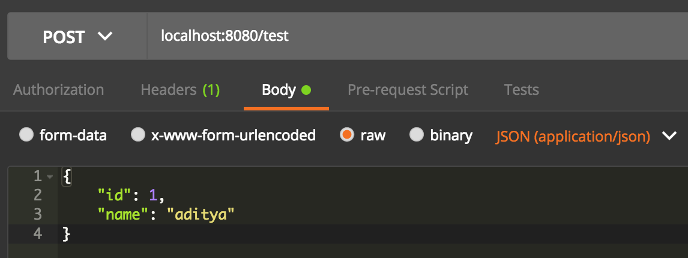Image resolution: width=688 pixels, height=258 pixels.
Task: Open the Headers (1) tab
Action: click(x=180, y=90)
